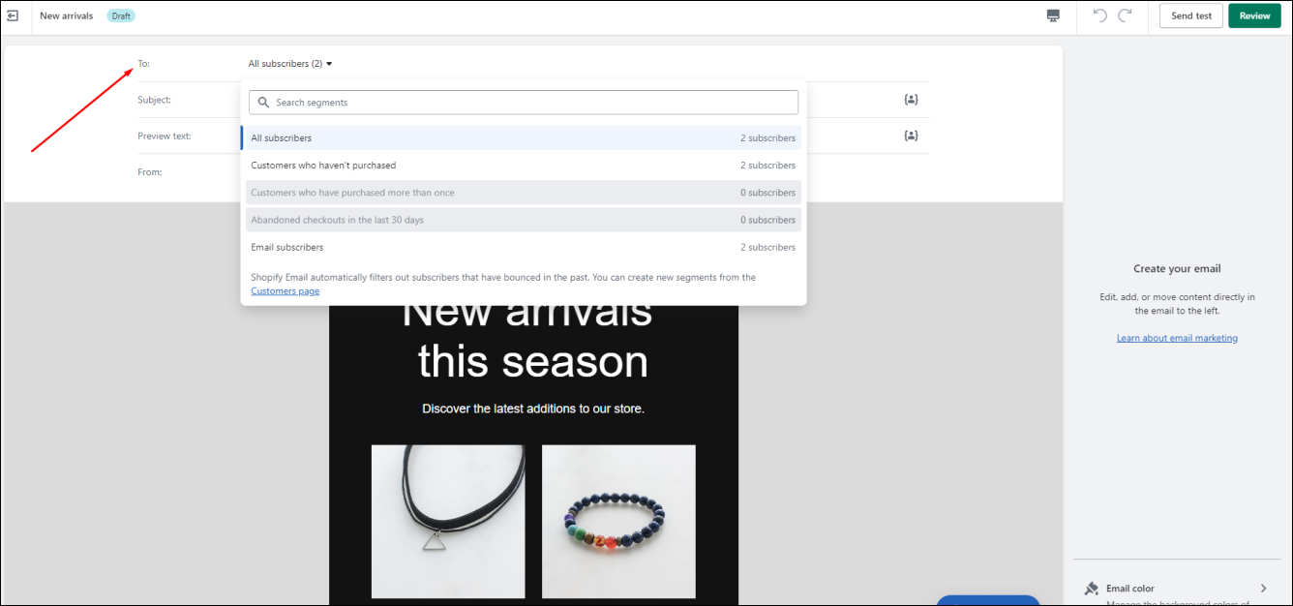Collapse the All subscribers (2) dropdown
This screenshot has width=1293, height=606.
(290, 64)
